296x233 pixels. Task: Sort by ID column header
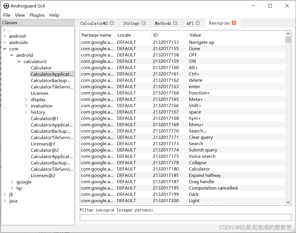pos(170,35)
